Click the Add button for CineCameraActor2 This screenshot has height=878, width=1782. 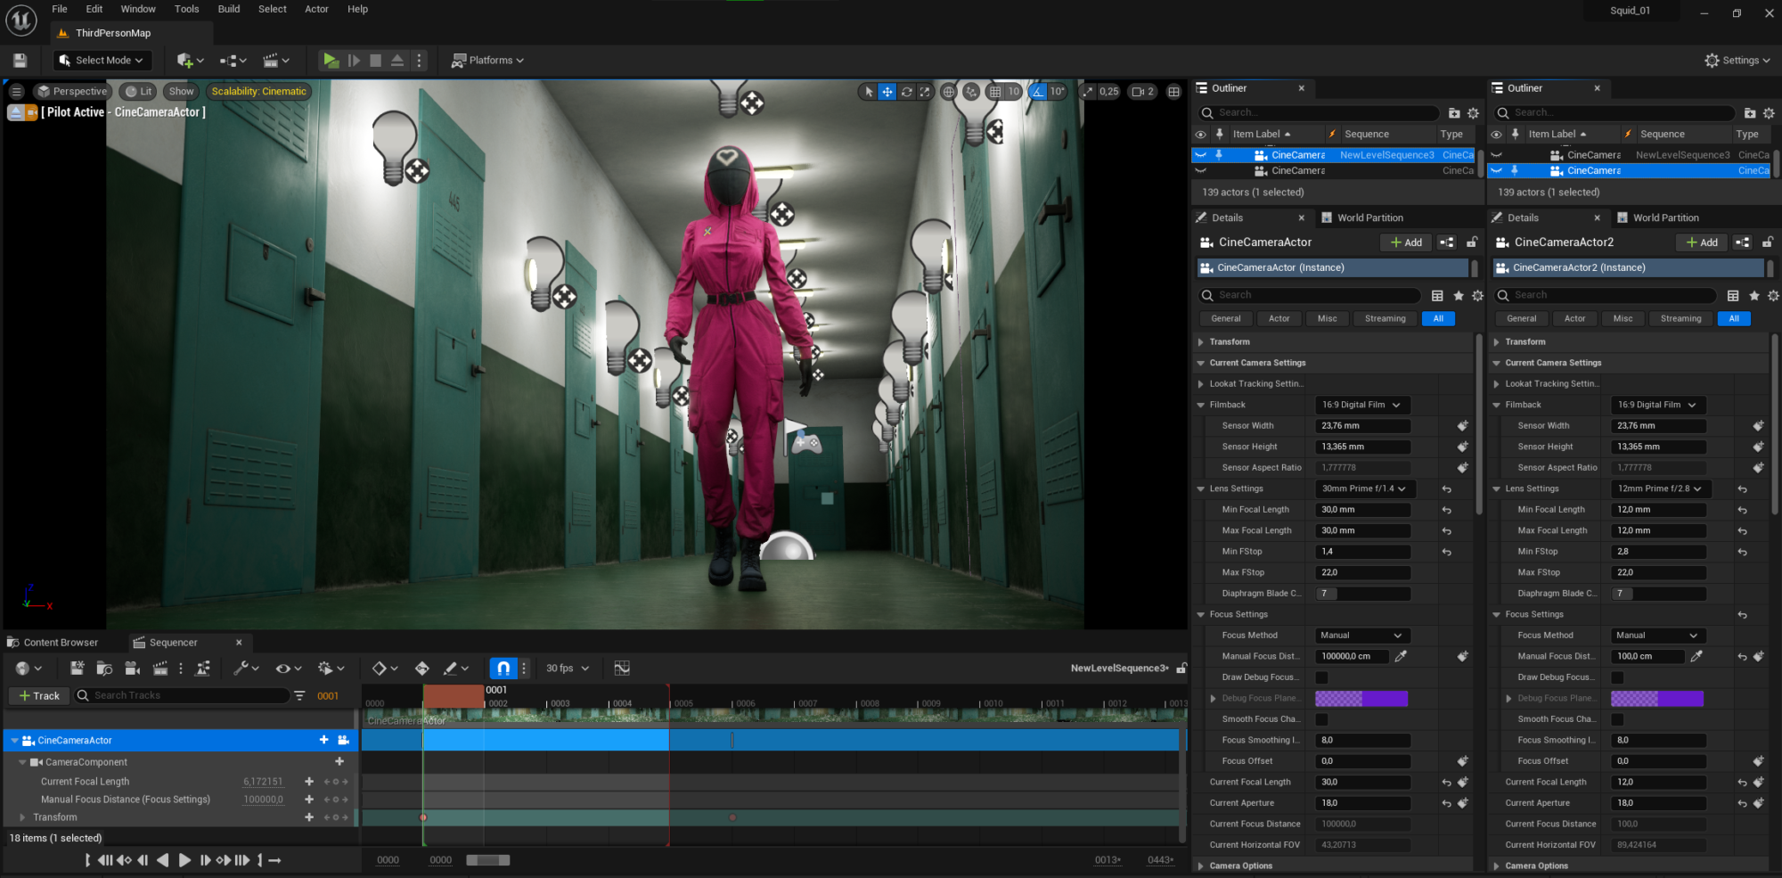click(x=1700, y=242)
